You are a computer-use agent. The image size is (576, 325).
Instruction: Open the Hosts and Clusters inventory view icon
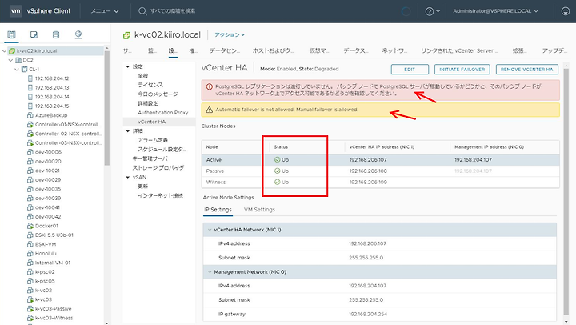tap(11, 34)
